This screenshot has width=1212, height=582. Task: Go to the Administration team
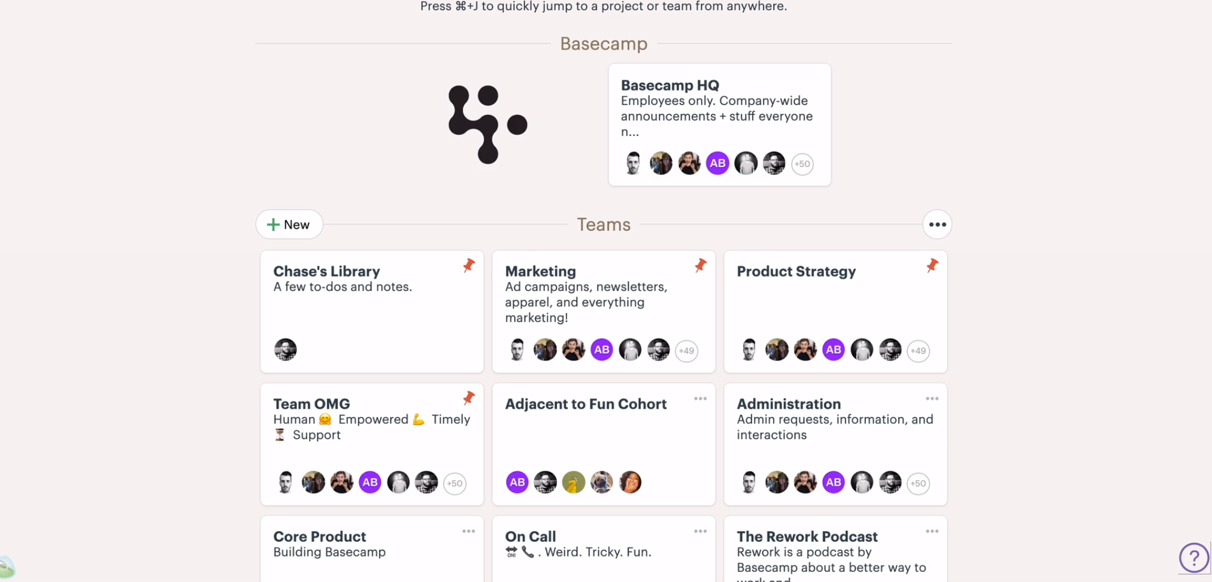click(x=788, y=404)
